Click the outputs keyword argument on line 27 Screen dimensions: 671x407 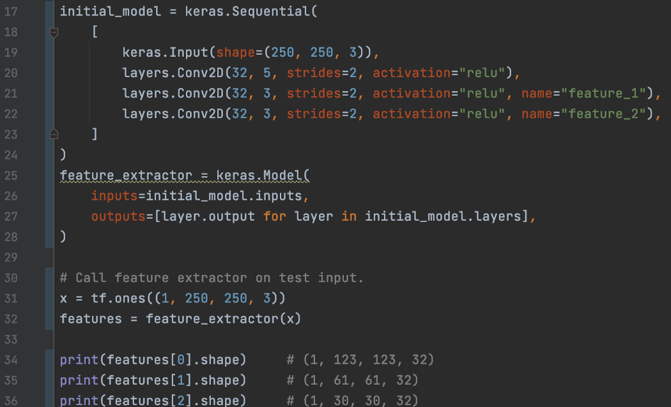pyautogui.click(x=118, y=216)
